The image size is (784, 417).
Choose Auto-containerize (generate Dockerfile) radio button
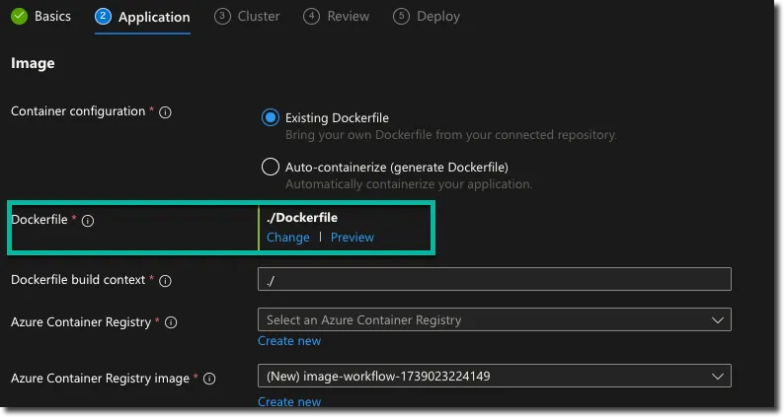[x=271, y=167]
